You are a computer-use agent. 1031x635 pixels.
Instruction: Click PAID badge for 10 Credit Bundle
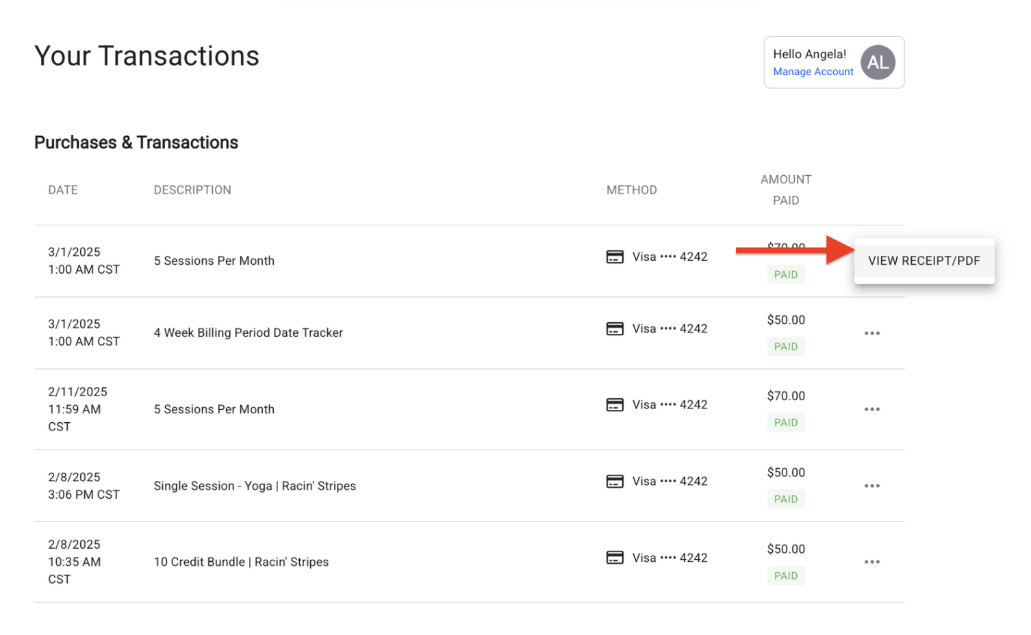pos(785,576)
